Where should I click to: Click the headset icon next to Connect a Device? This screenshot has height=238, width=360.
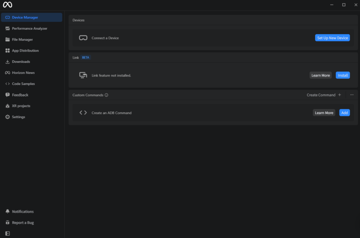point(83,38)
